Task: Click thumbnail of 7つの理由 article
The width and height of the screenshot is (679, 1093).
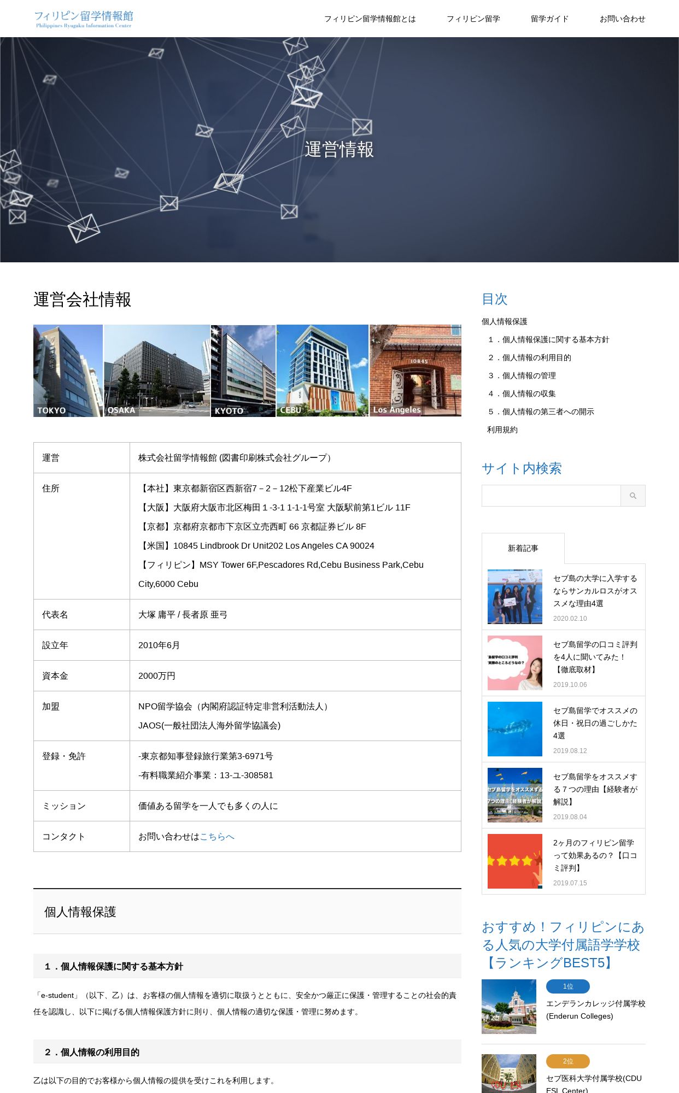Action: coord(515,795)
